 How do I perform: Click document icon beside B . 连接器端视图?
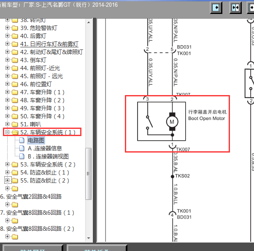pyautogui.click(x=22, y=156)
